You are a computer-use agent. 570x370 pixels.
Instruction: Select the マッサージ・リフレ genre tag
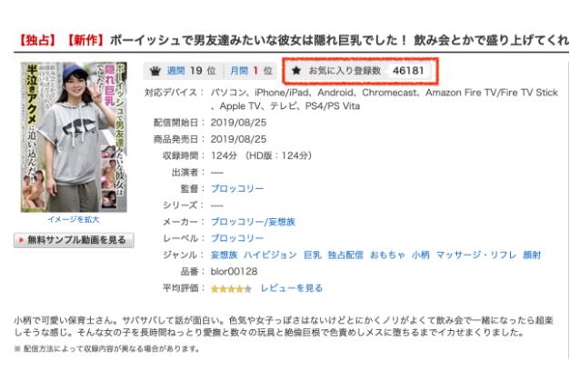coord(476,255)
